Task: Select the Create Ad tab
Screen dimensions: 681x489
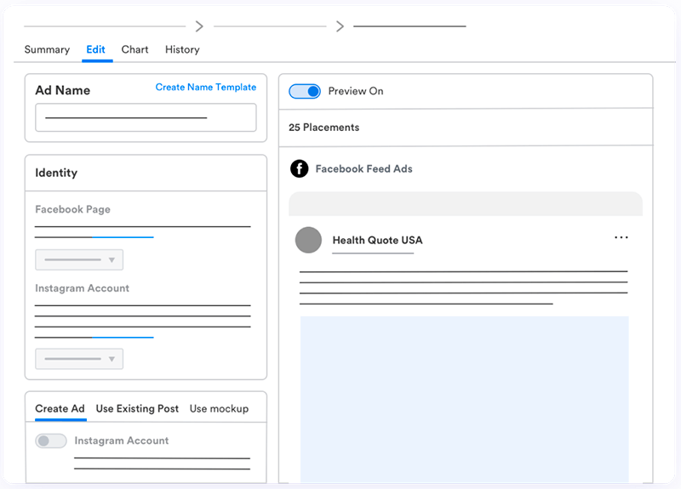Action: [x=60, y=408]
